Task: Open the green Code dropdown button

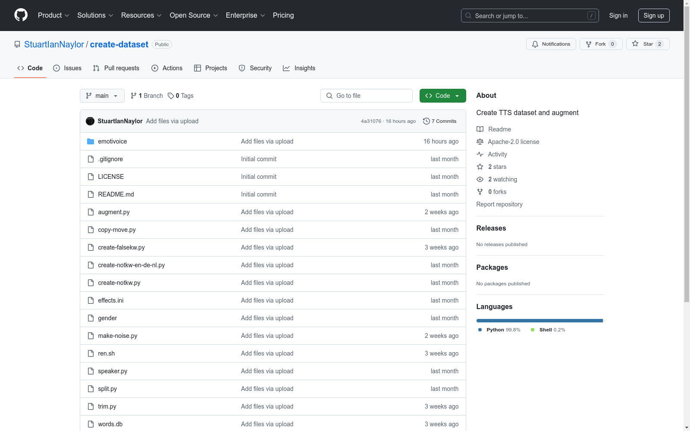Action: point(443,96)
